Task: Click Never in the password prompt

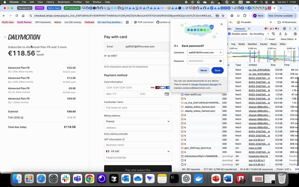Action: click(204, 70)
